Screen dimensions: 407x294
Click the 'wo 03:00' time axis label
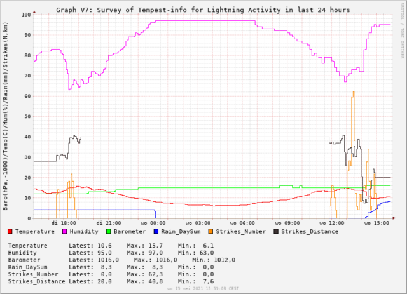[198, 223]
